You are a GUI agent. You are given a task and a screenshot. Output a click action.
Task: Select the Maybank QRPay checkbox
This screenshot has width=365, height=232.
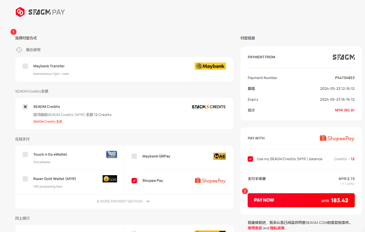coord(134,156)
